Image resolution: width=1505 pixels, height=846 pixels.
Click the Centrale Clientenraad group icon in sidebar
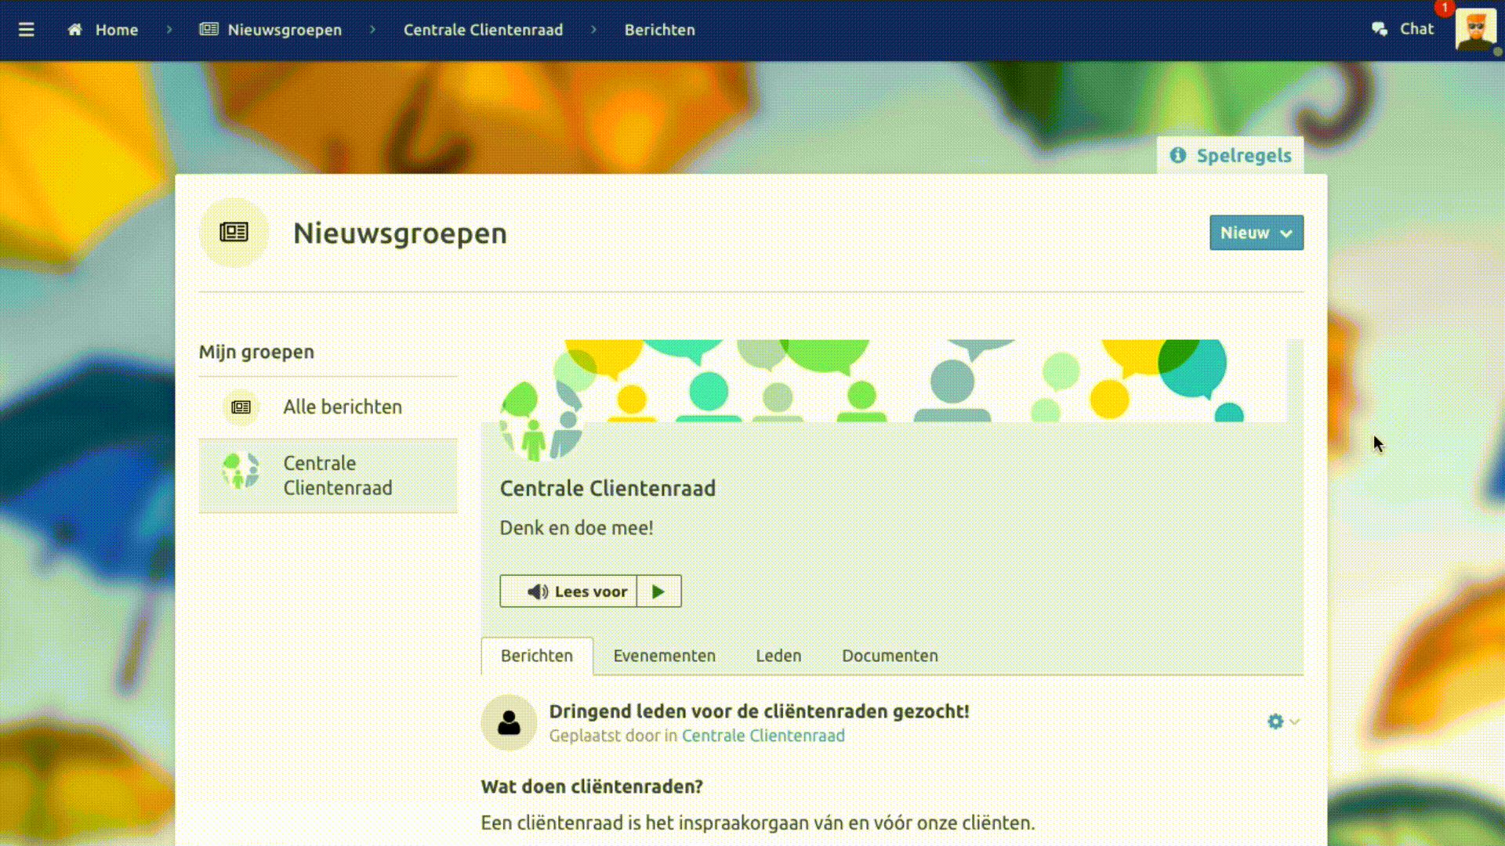coord(240,472)
